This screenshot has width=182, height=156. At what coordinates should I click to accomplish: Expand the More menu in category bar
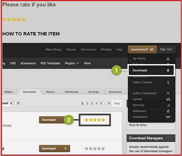(x=87, y=63)
